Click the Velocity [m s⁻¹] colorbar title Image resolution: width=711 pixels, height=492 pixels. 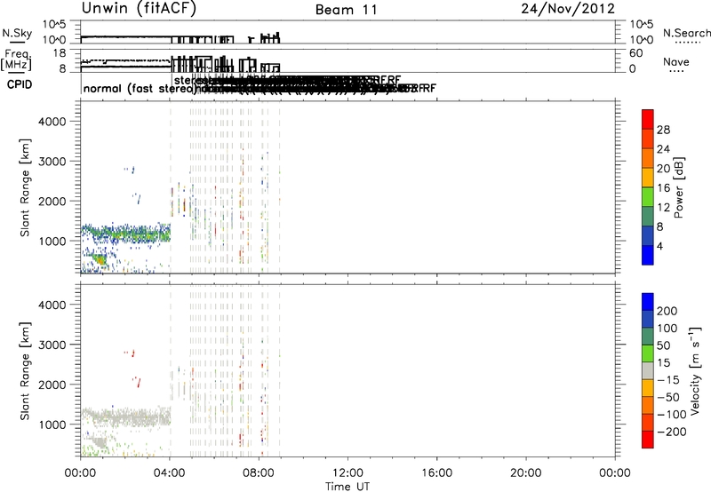(x=695, y=370)
